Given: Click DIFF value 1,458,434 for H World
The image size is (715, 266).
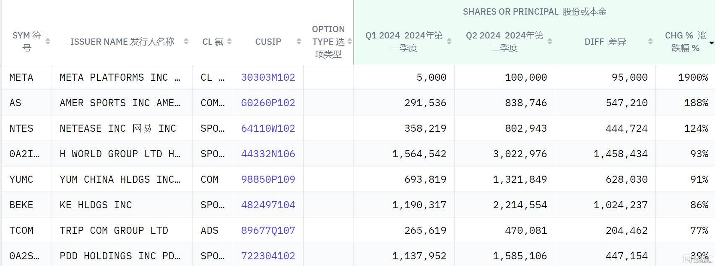Looking at the screenshot, I should (x=621, y=154).
